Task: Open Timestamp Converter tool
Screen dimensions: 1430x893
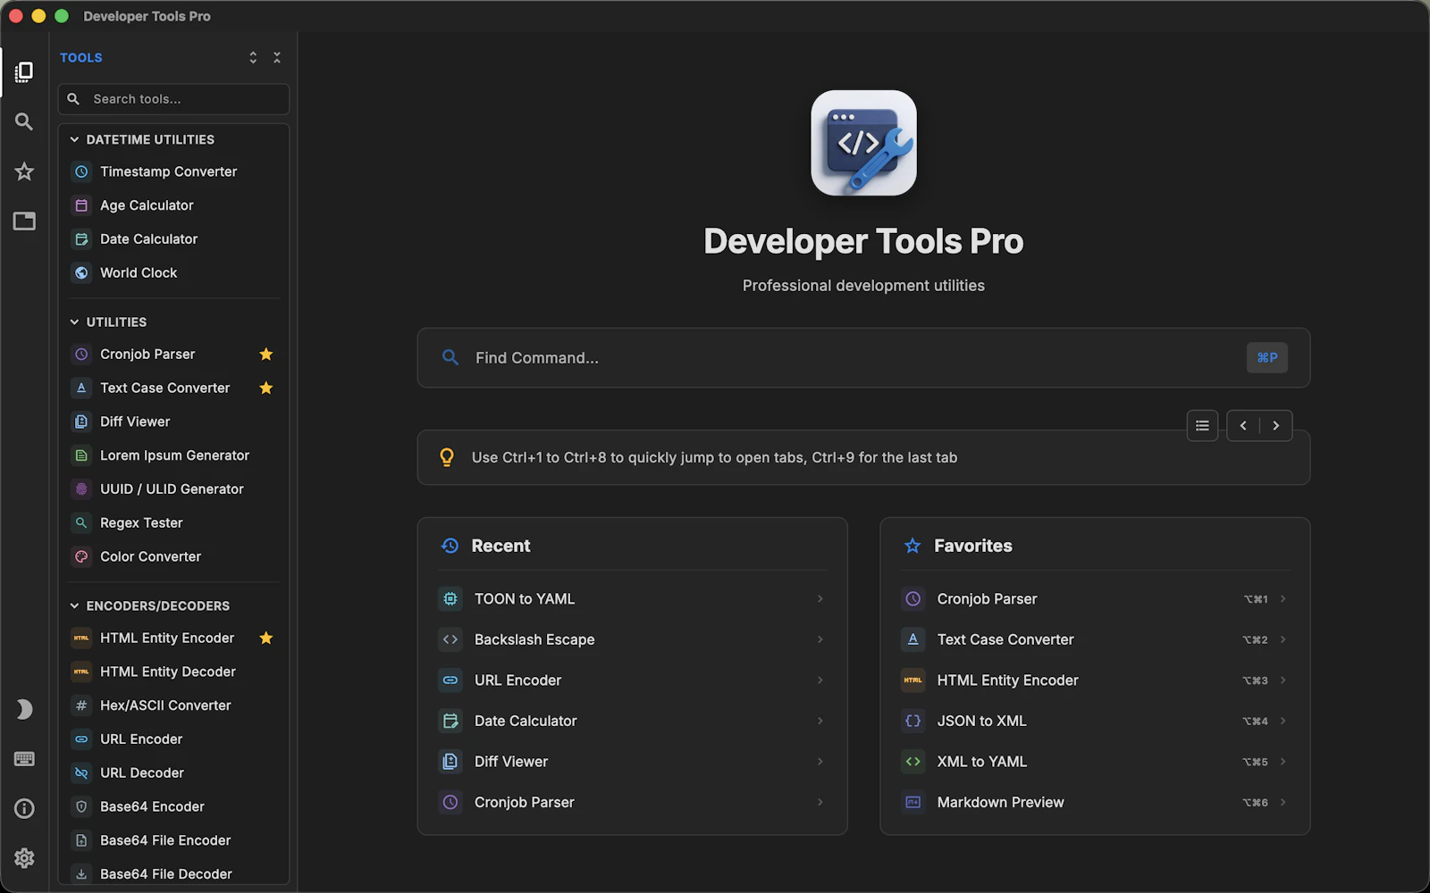Action: coord(173,171)
